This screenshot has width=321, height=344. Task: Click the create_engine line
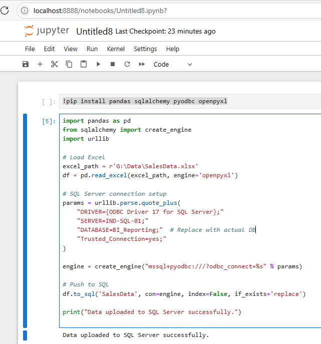182,266
